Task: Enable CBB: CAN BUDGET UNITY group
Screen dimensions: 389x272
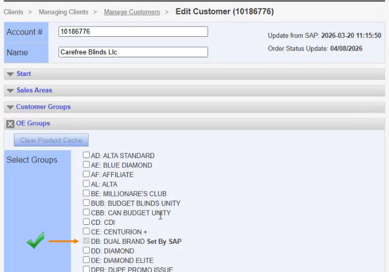Action: 86,213
